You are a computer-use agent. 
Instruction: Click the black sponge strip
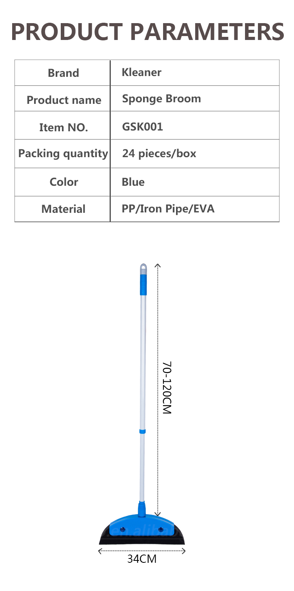tap(142, 540)
